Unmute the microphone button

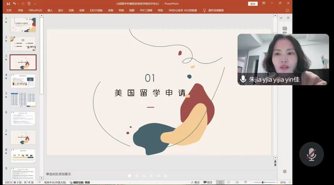coord(311,154)
